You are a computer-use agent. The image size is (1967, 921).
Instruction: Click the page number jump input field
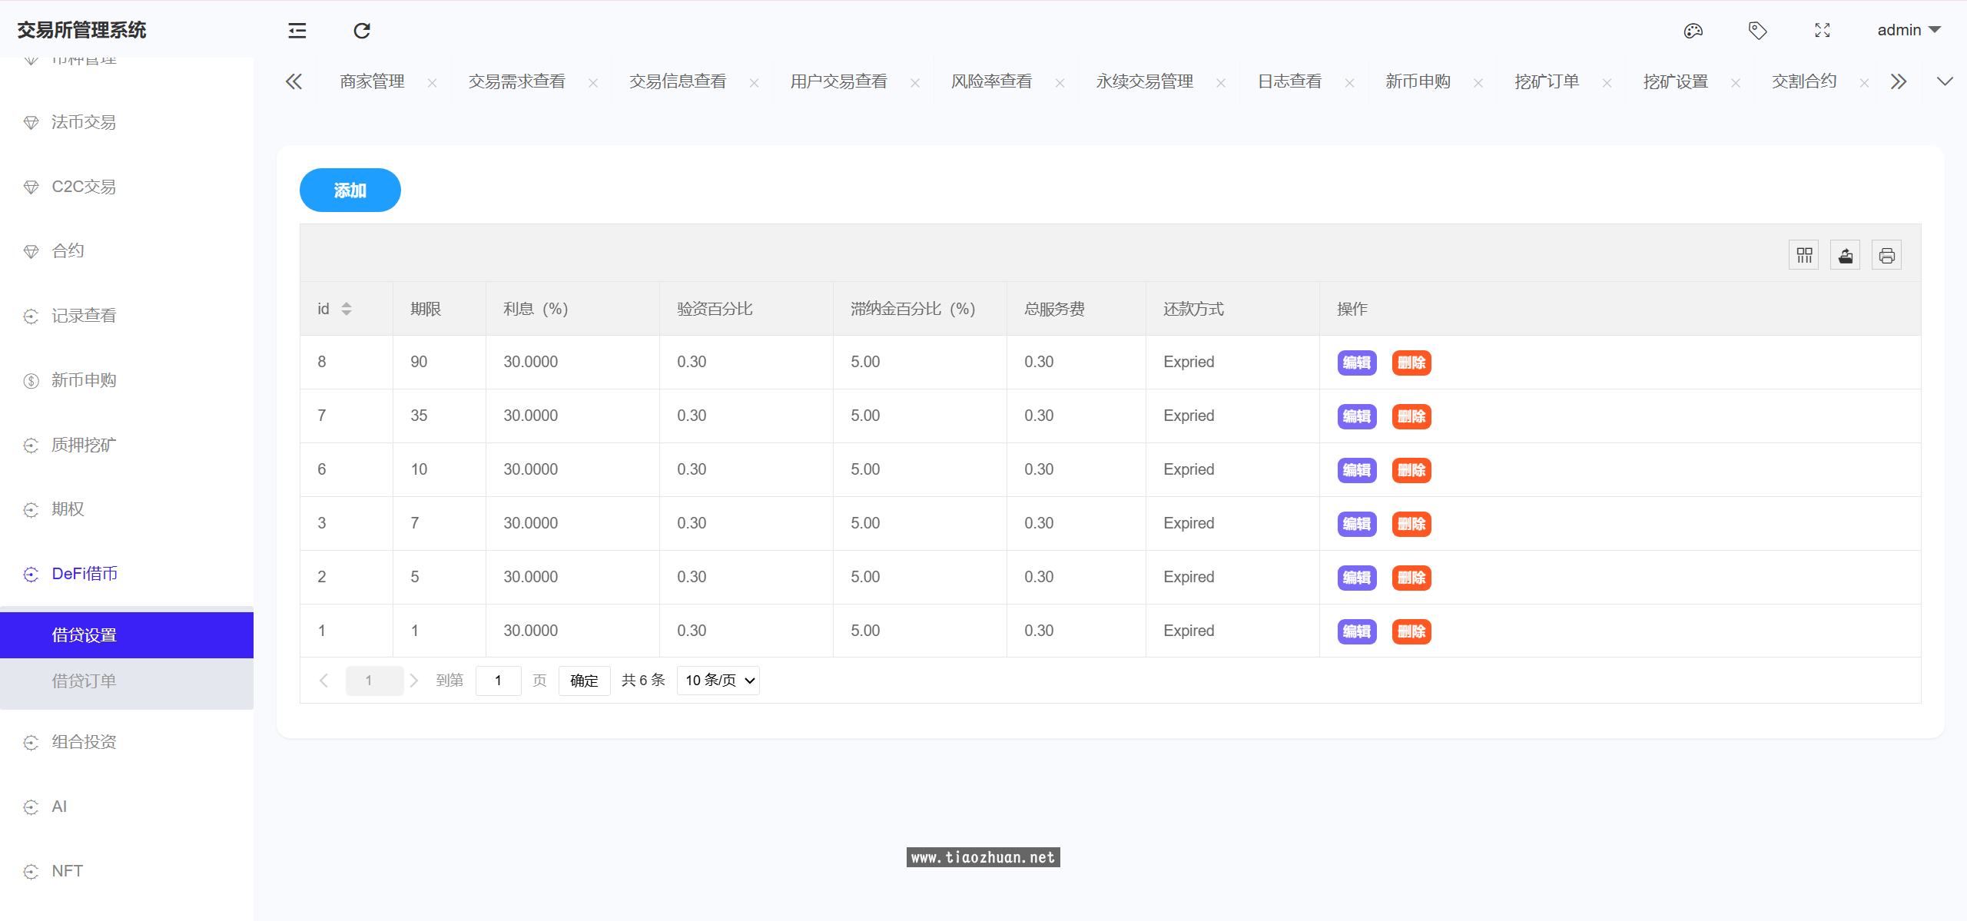pos(498,681)
